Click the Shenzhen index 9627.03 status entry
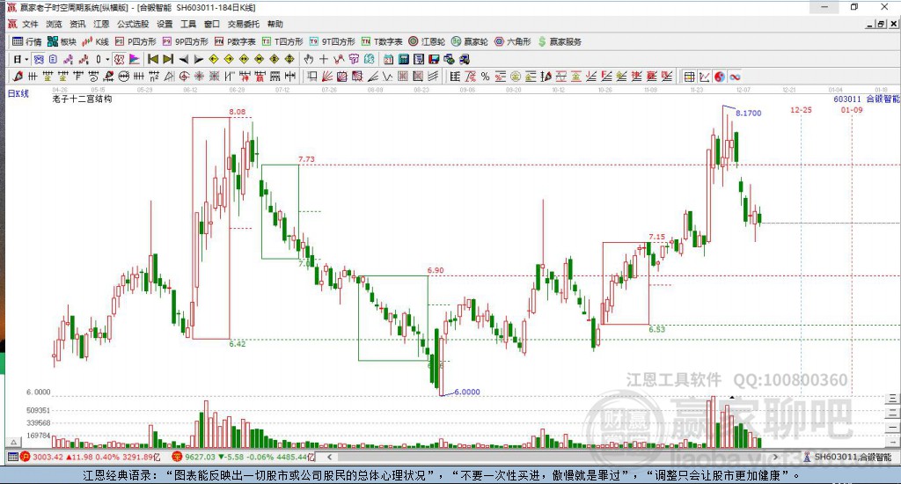Image resolution: width=901 pixels, height=484 pixels. 243,457
